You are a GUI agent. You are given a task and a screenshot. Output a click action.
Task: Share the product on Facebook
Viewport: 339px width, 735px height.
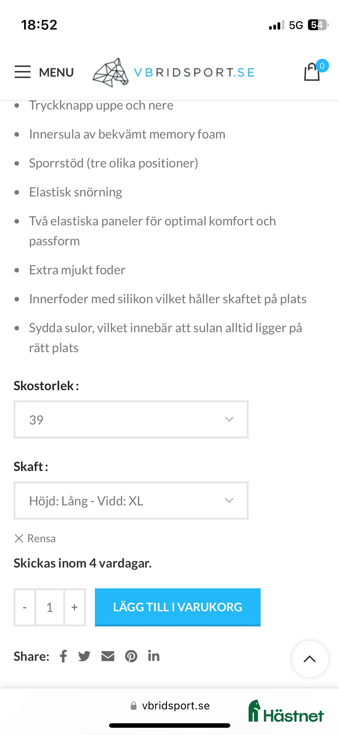pyautogui.click(x=63, y=656)
